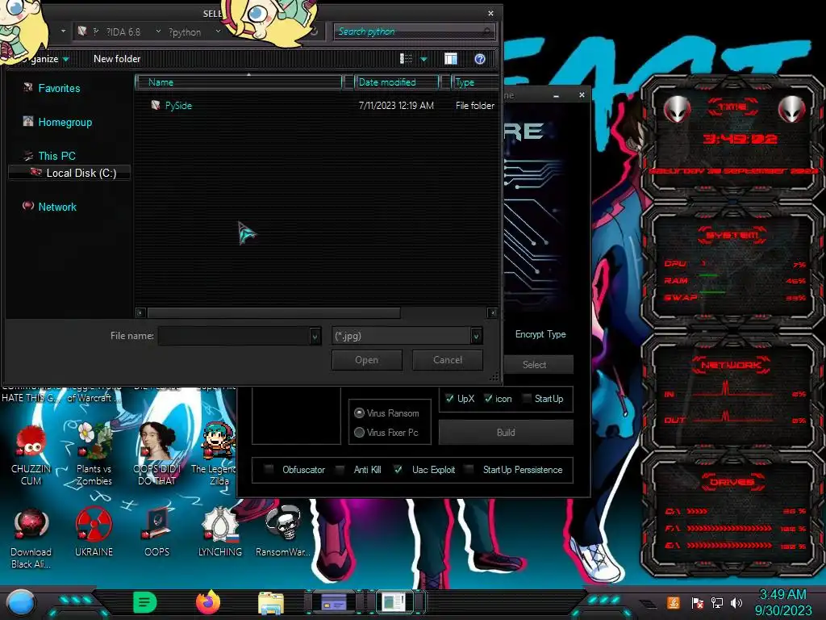Open File Explorer from the taskbar

click(x=271, y=603)
